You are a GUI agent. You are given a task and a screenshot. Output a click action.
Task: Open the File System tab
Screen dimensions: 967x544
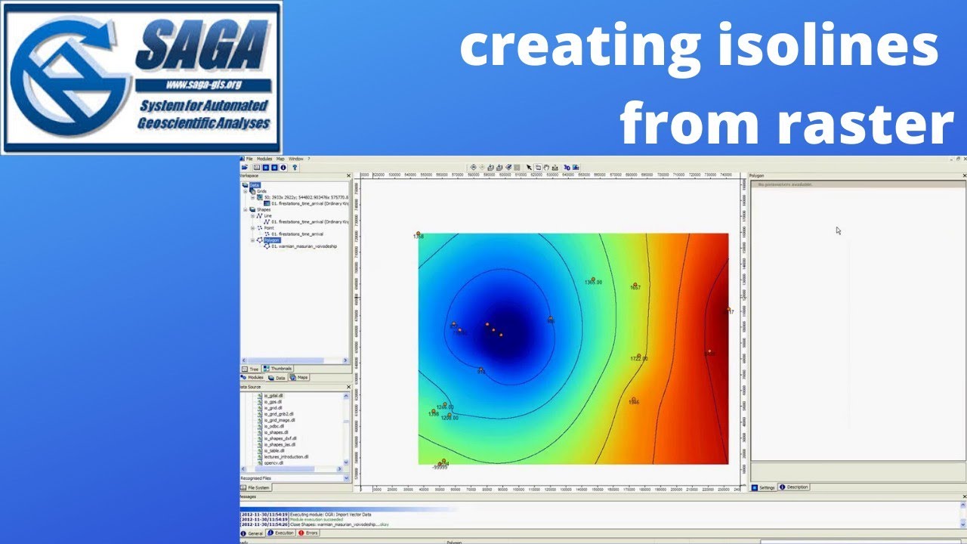255,488
